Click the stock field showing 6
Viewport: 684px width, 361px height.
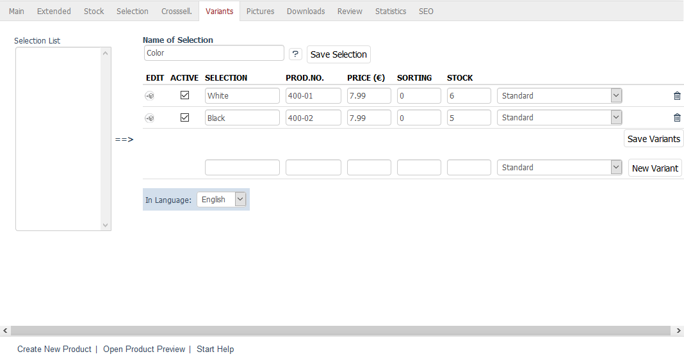tap(469, 96)
